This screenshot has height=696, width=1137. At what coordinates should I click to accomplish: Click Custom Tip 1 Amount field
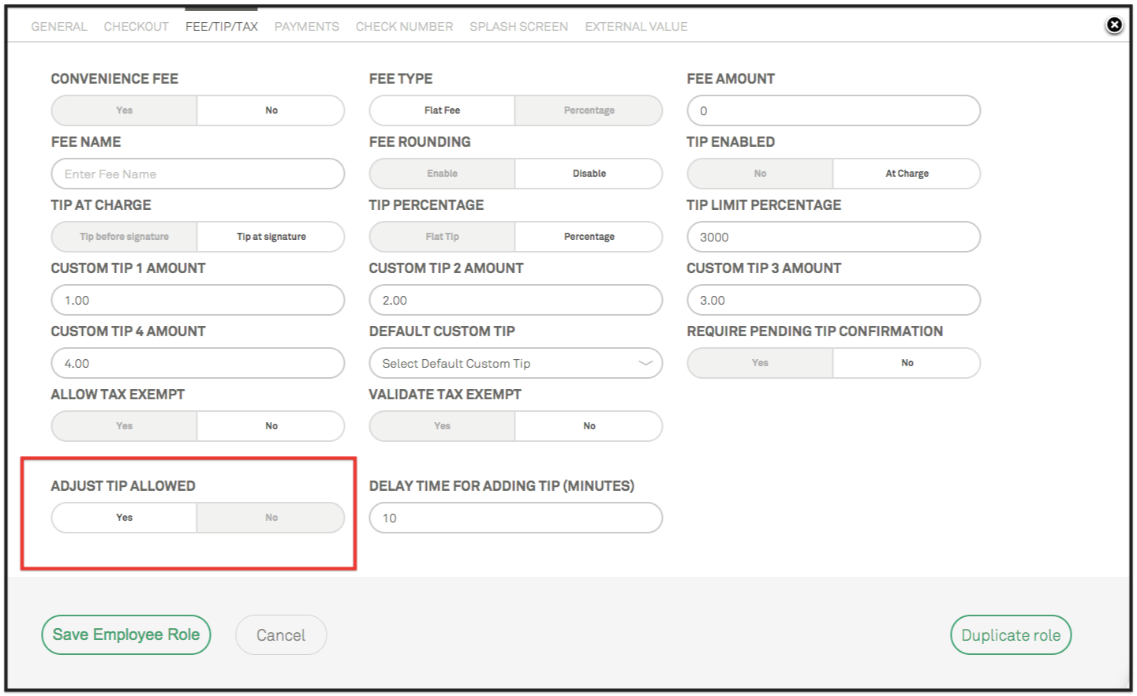click(x=198, y=300)
